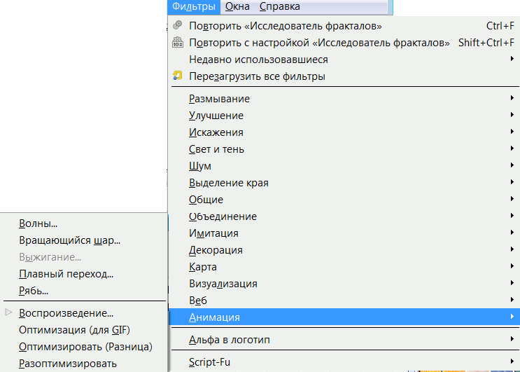Expand «Недавно использовавшиеся» submenu arrow
Image resolution: width=520 pixels, height=372 pixels.
click(513, 60)
